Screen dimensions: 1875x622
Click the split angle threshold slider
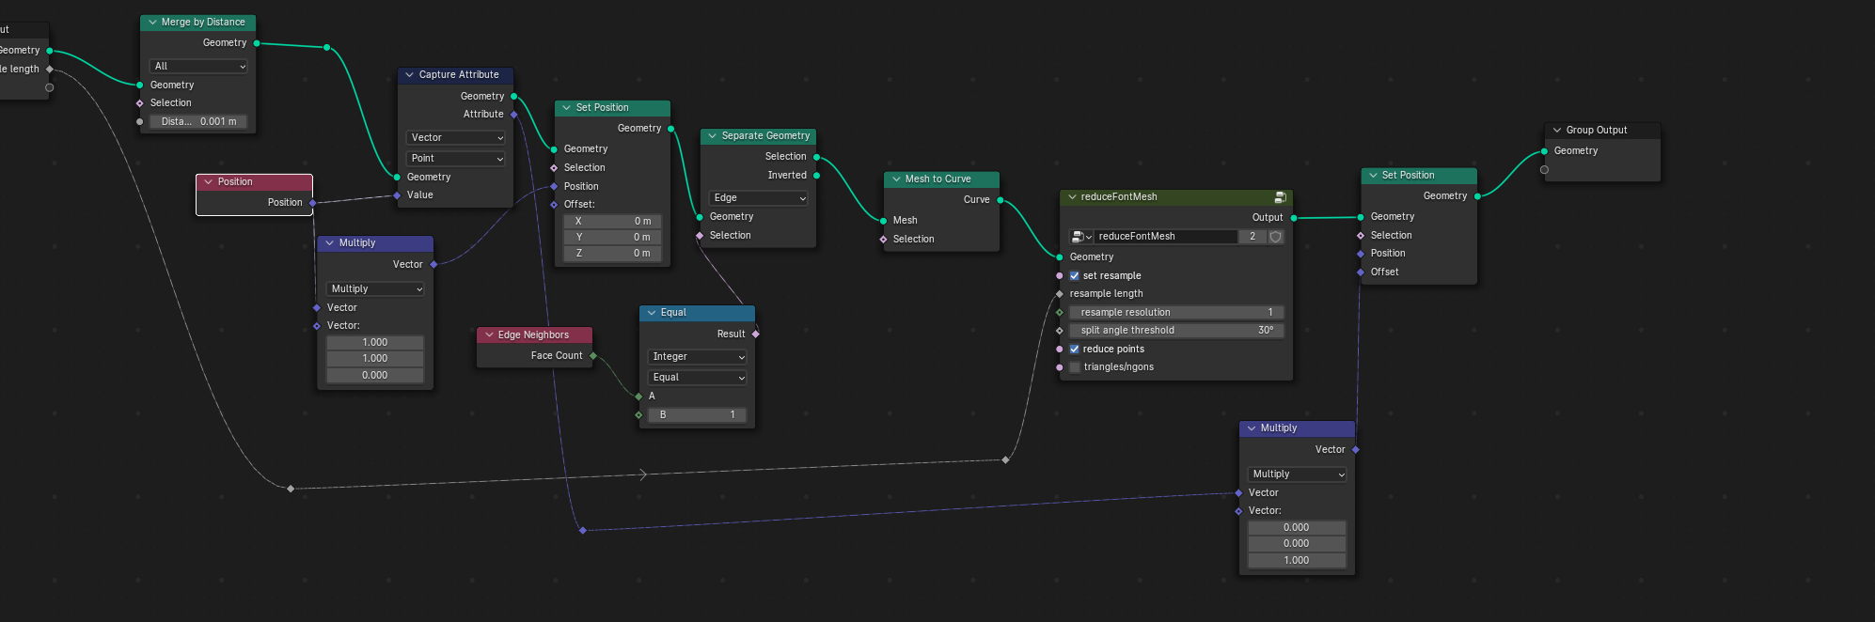[x=1175, y=331]
